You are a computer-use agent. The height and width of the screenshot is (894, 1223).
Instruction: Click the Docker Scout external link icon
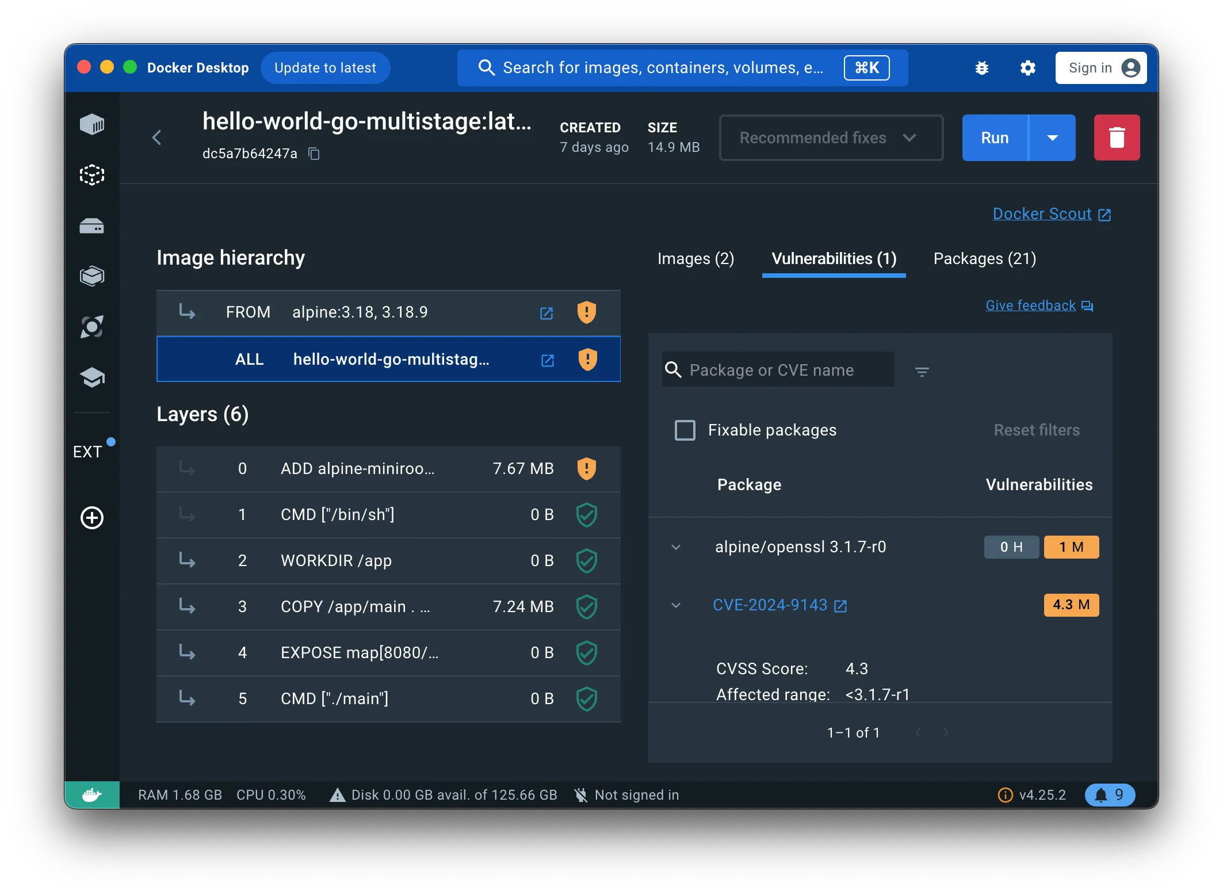(x=1105, y=213)
